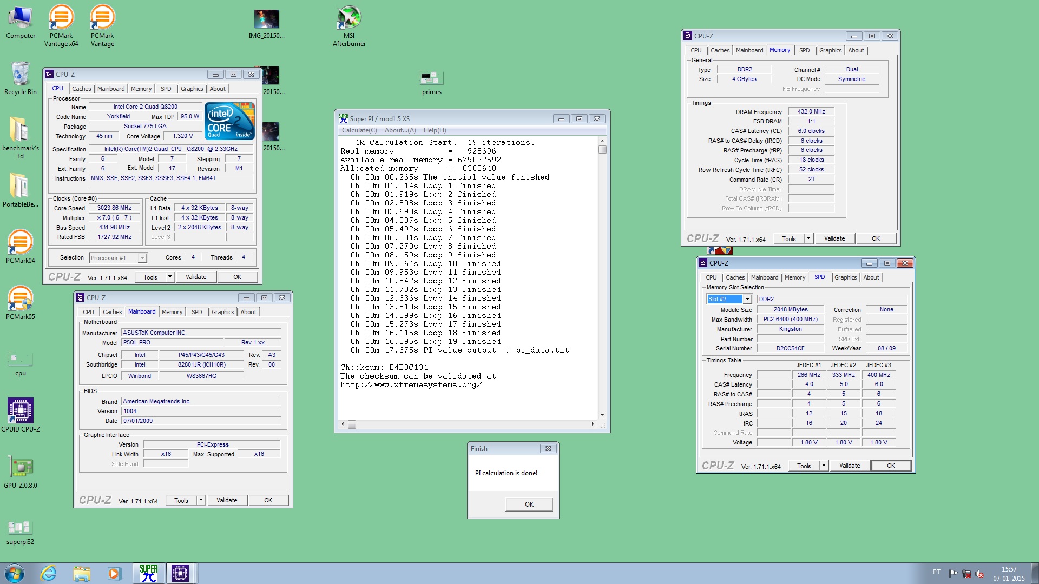
Task: Open the Processor #1 selection dropdown
Action: (118, 258)
